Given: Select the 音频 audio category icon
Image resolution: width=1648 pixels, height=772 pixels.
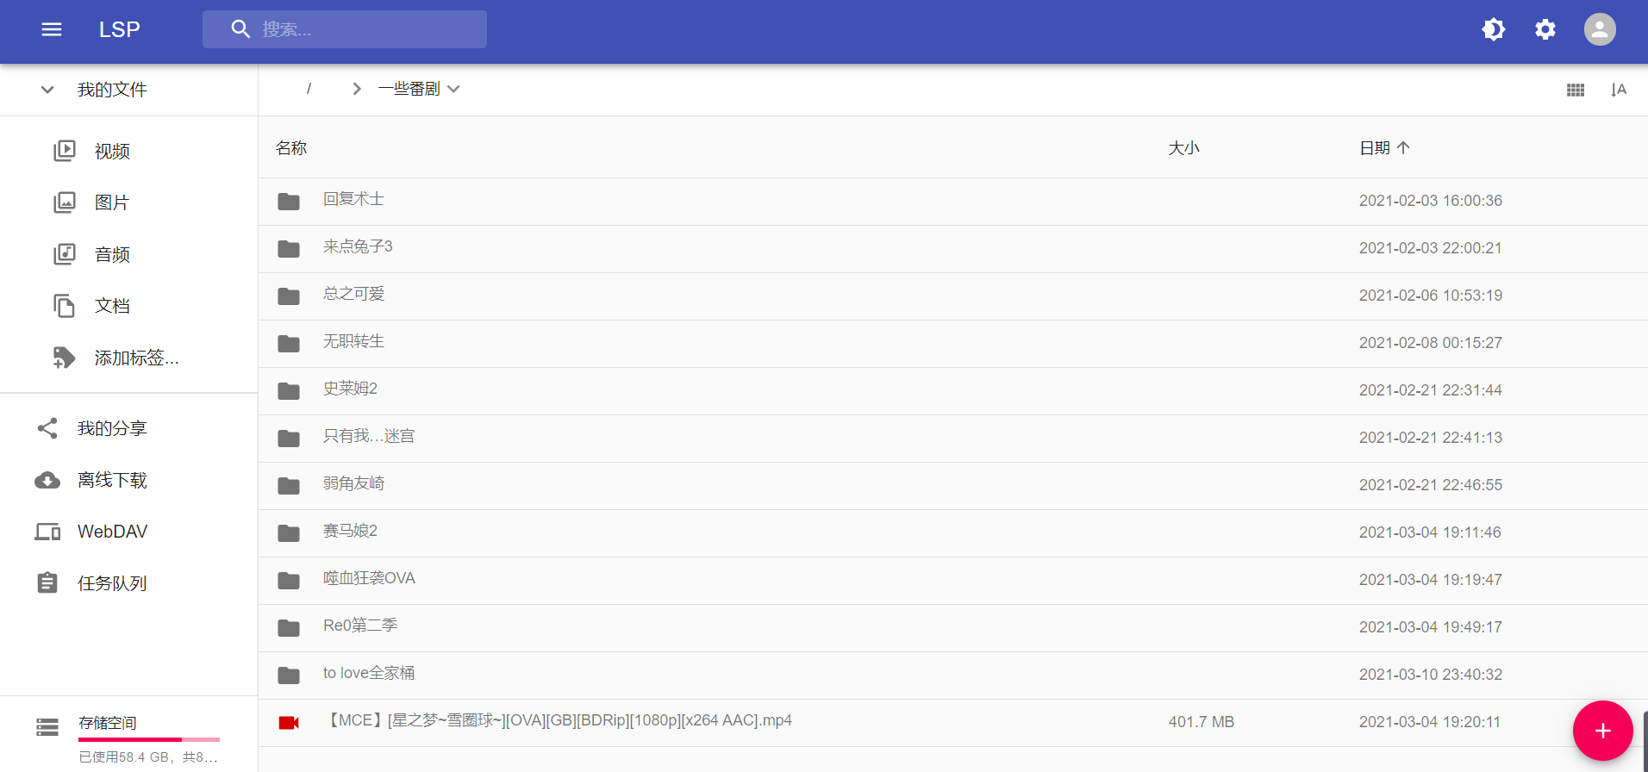Looking at the screenshot, I should point(65,254).
